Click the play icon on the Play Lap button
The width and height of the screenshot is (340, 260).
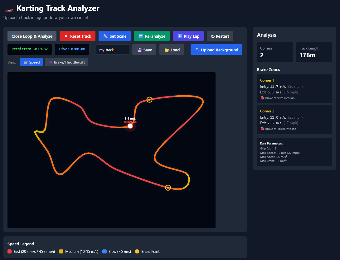point(180,36)
